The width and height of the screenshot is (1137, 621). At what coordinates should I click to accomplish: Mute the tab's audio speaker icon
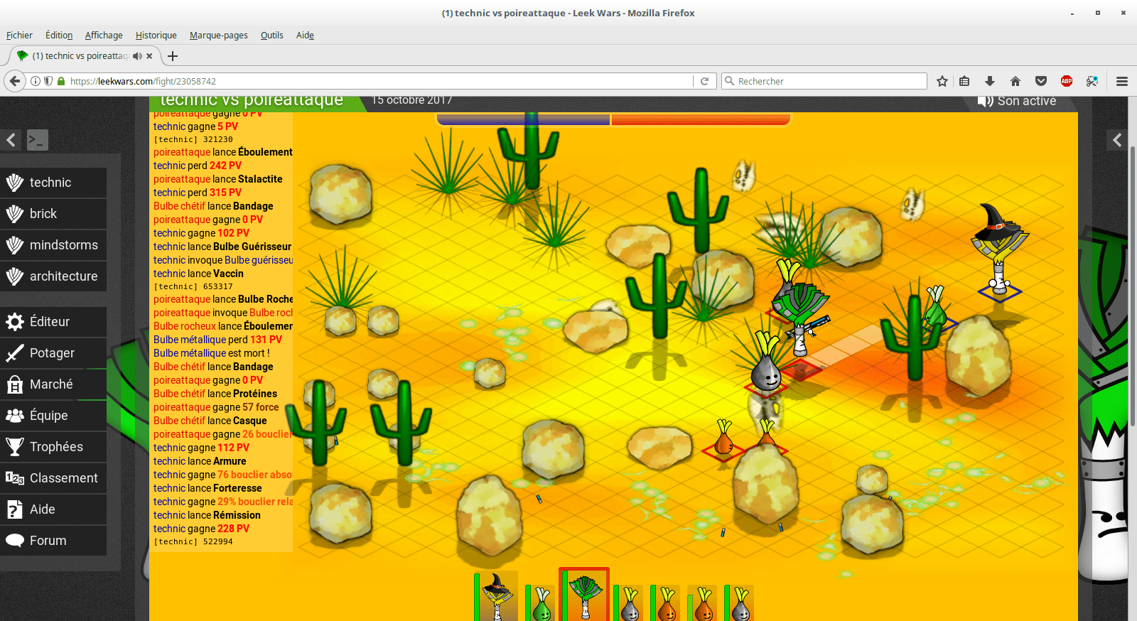point(137,56)
